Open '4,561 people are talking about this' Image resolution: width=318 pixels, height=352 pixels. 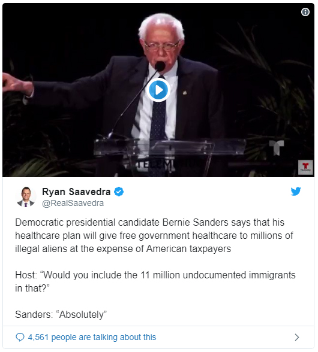[92, 337]
